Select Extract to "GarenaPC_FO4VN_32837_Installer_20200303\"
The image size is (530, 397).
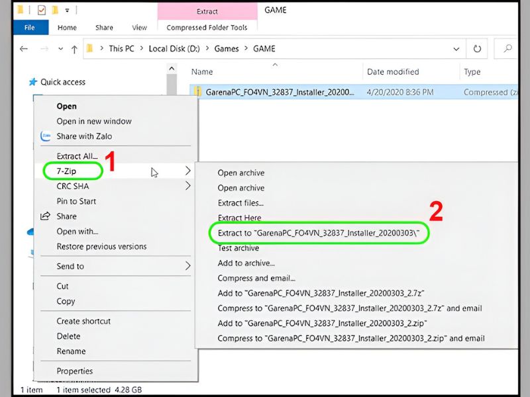pyautogui.click(x=319, y=233)
